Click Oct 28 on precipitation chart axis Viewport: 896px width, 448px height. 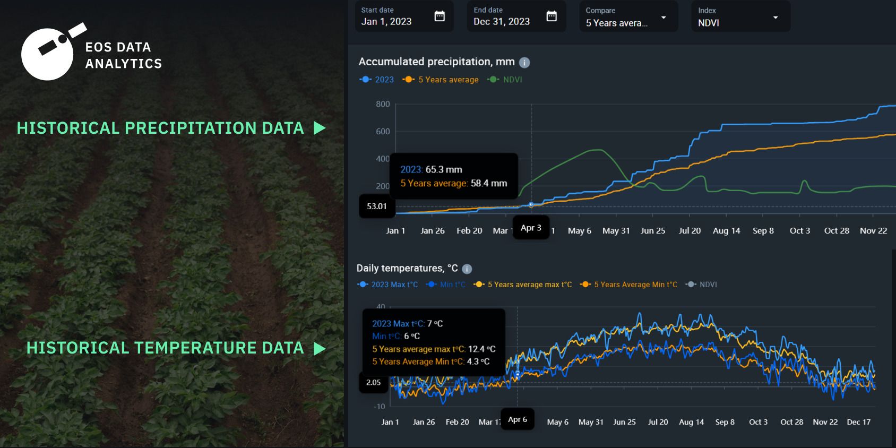(837, 231)
